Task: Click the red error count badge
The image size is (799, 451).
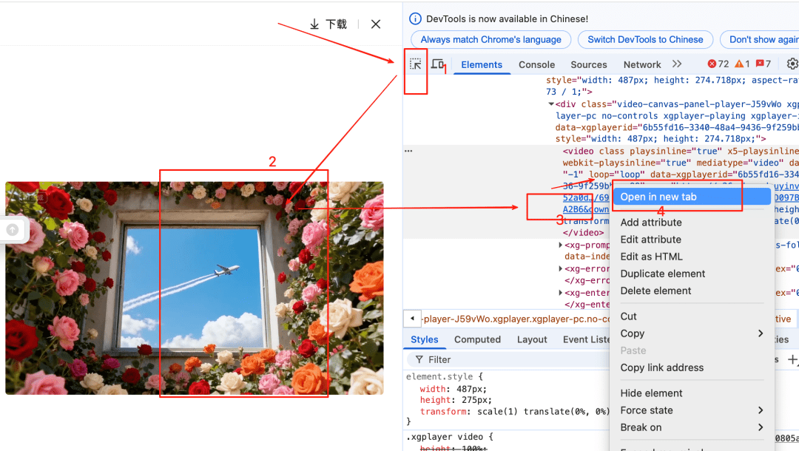Action: point(718,64)
